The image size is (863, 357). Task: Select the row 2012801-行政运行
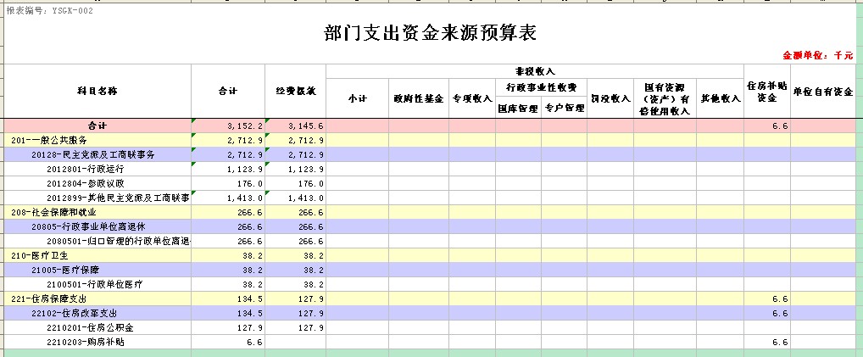431,169
